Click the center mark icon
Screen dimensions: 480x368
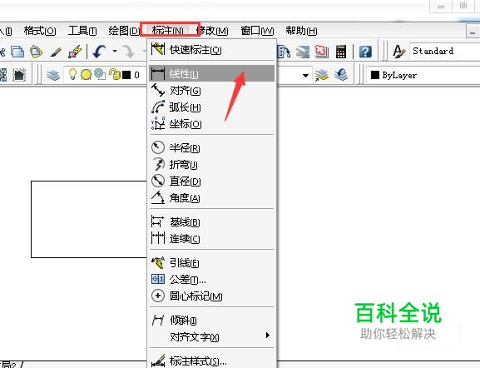click(158, 296)
